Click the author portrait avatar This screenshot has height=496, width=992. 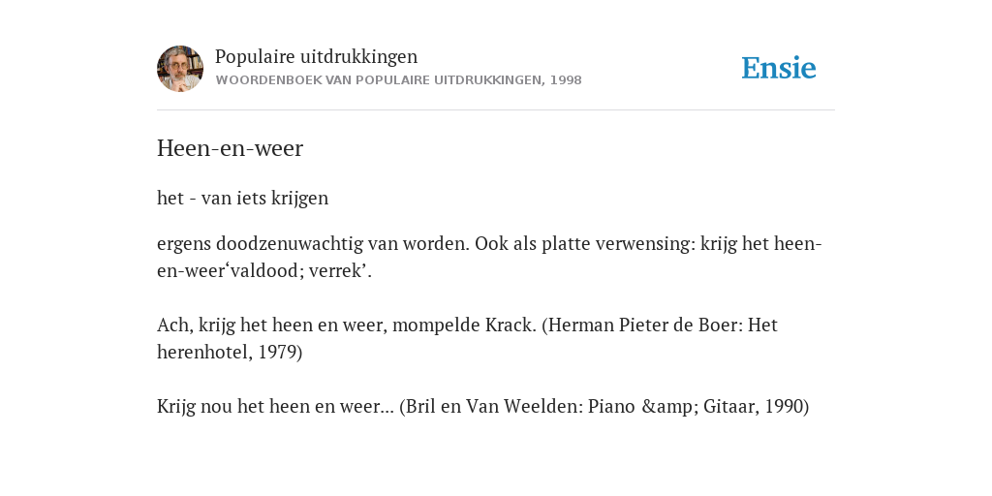[180, 69]
